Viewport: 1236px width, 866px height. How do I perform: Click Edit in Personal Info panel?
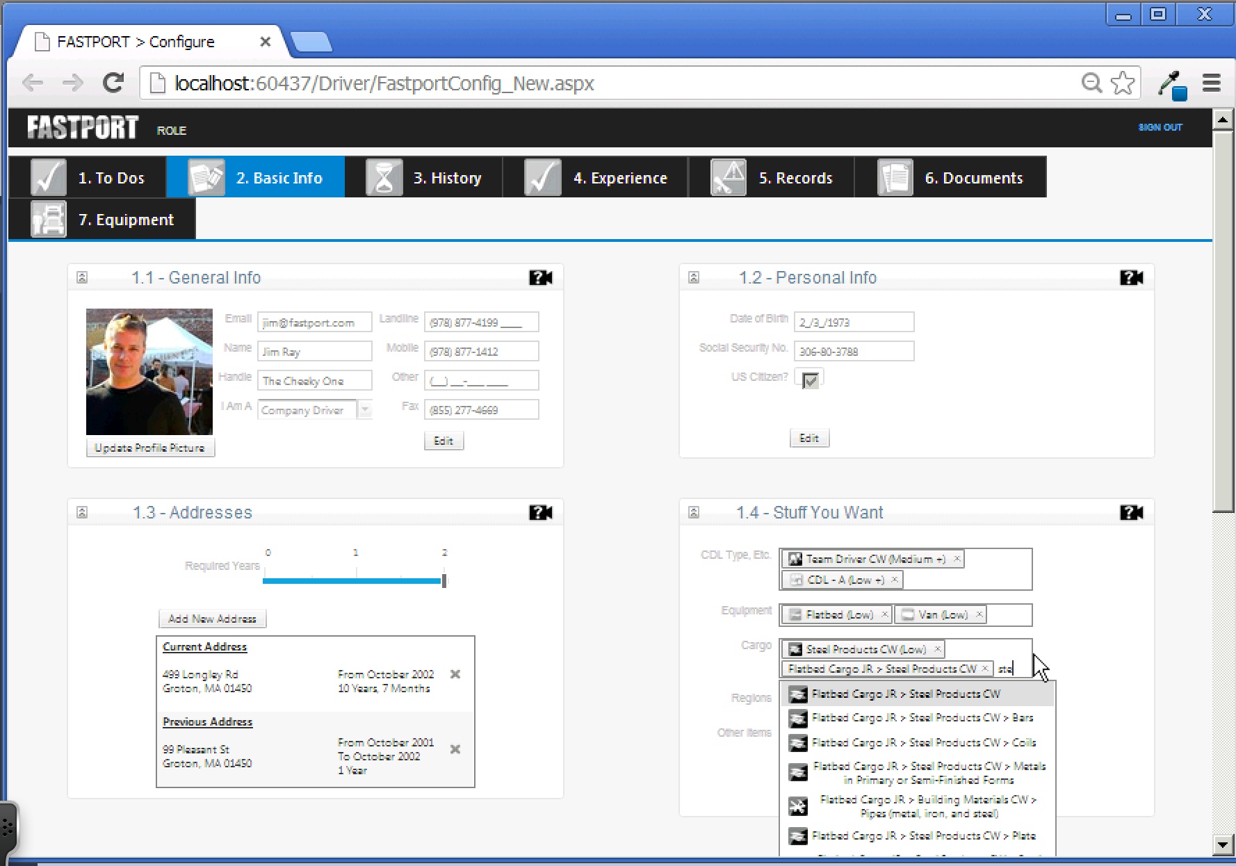809,438
